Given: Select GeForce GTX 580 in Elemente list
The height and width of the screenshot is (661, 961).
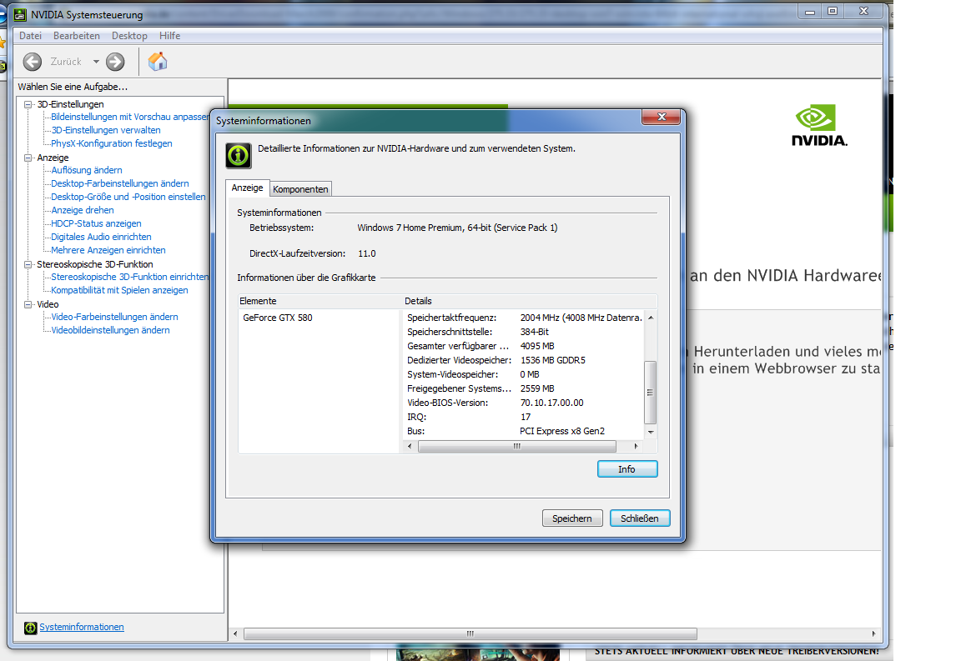Looking at the screenshot, I should pyautogui.click(x=278, y=318).
